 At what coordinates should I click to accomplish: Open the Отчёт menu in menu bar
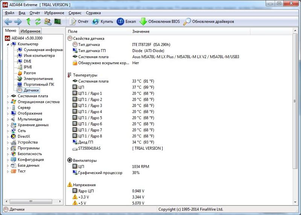(35, 13)
